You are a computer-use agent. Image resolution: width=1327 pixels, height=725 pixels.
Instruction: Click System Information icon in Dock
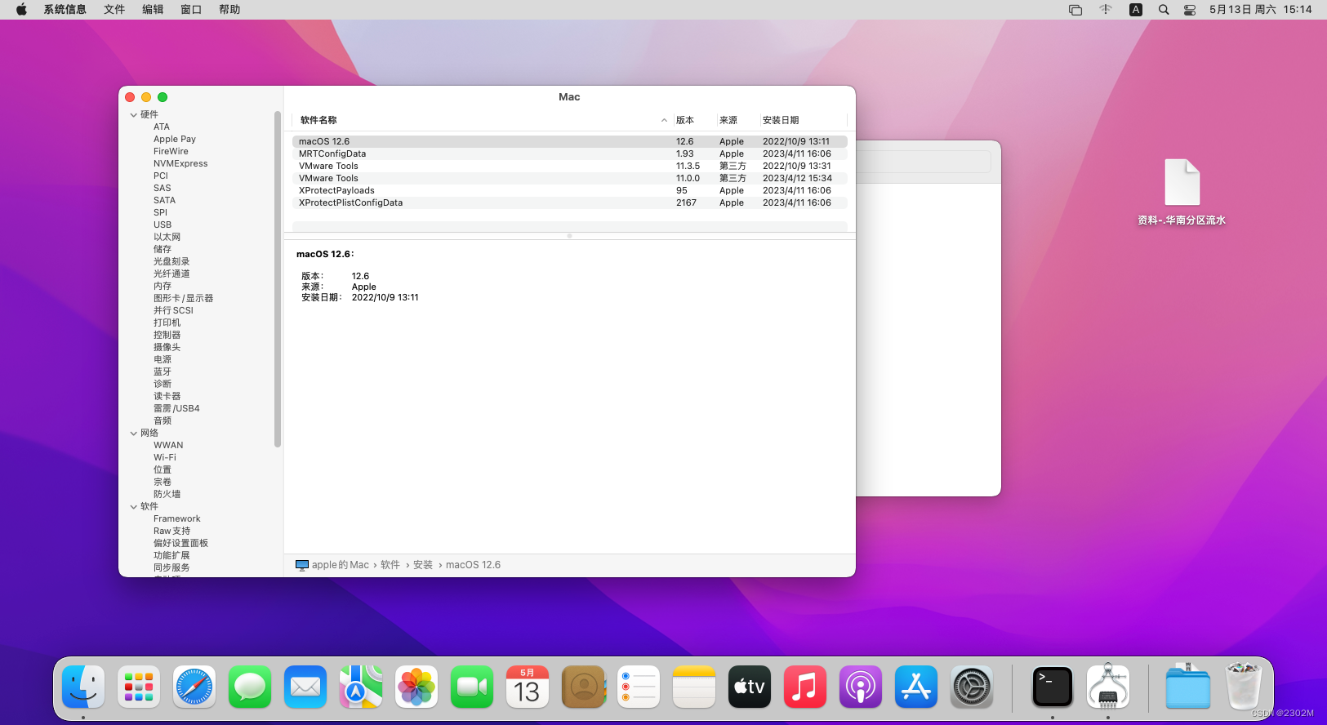[1108, 687]
